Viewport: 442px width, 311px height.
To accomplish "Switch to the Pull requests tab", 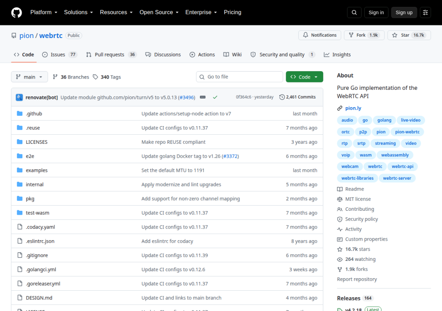I will pos(111,54).
